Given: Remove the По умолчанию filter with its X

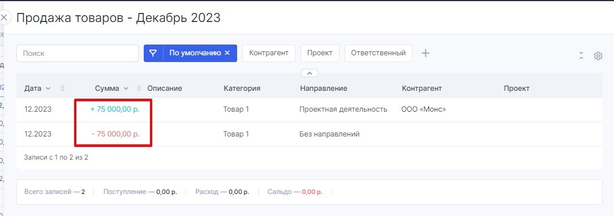Looking at the screenshot, I should point(227,53).
